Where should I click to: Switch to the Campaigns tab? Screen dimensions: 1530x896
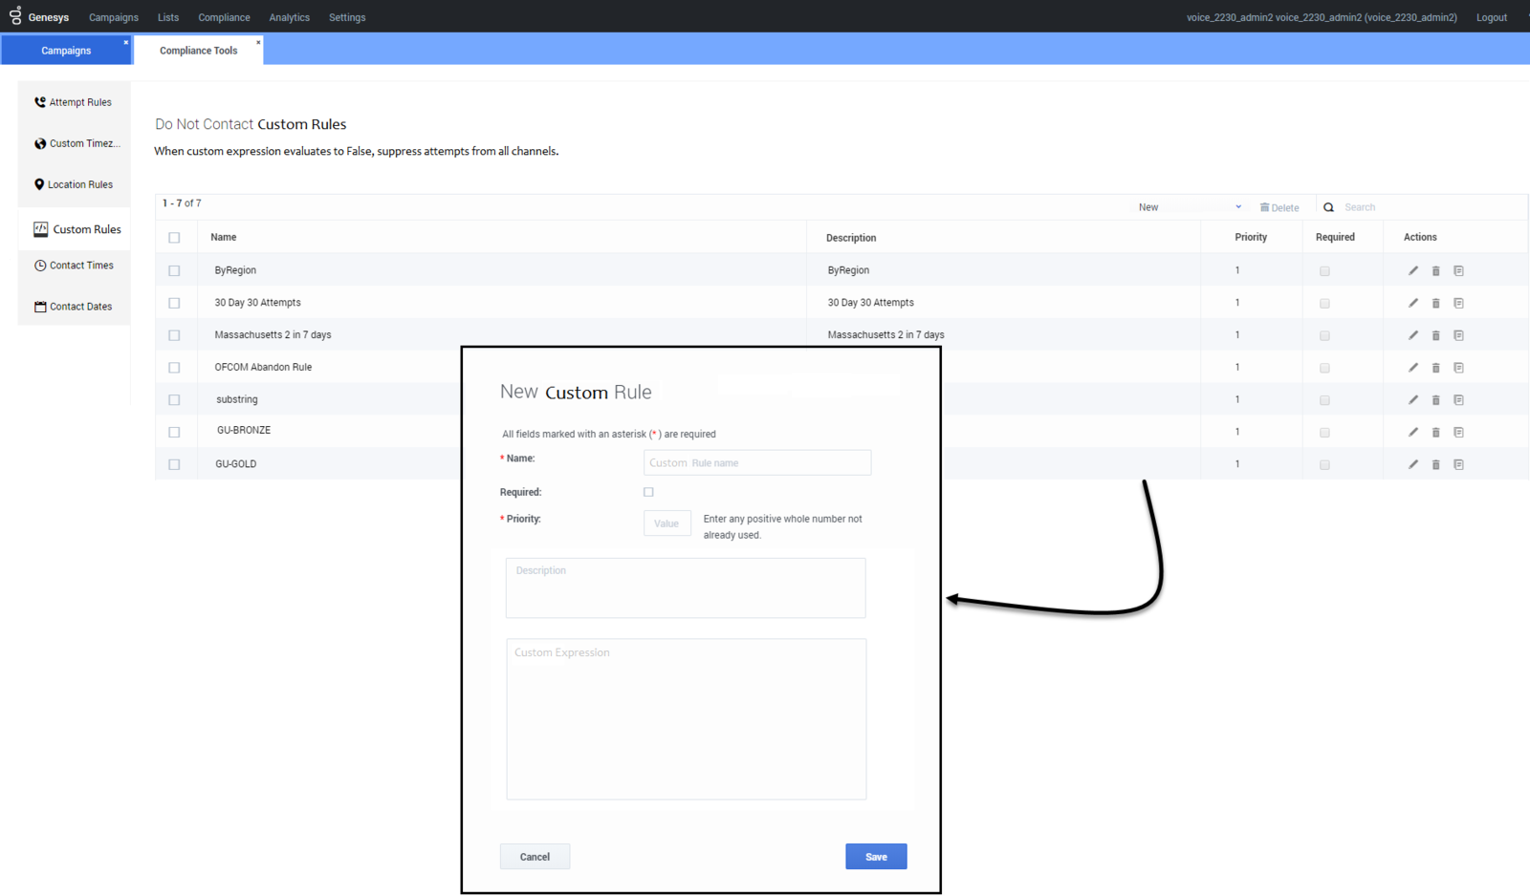(66, 51)
